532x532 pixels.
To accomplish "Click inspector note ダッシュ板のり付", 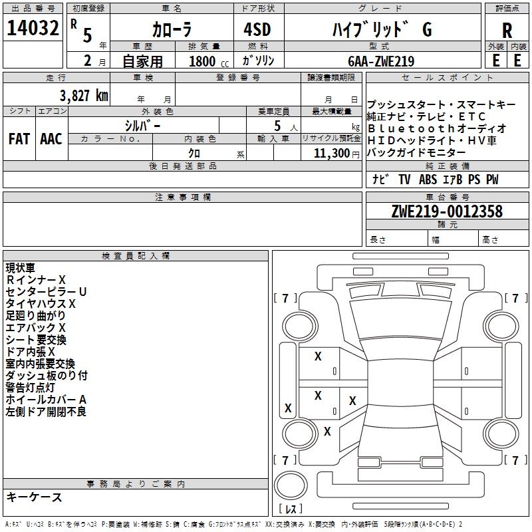I will coord(47,376).
